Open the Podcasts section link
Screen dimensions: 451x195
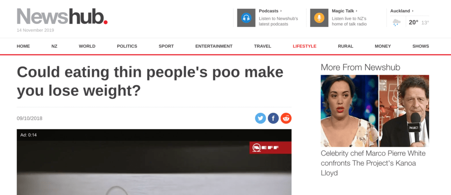click(270, 11)
